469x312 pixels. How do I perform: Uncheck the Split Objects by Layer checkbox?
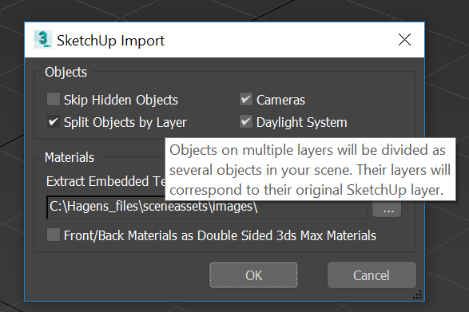54,121
